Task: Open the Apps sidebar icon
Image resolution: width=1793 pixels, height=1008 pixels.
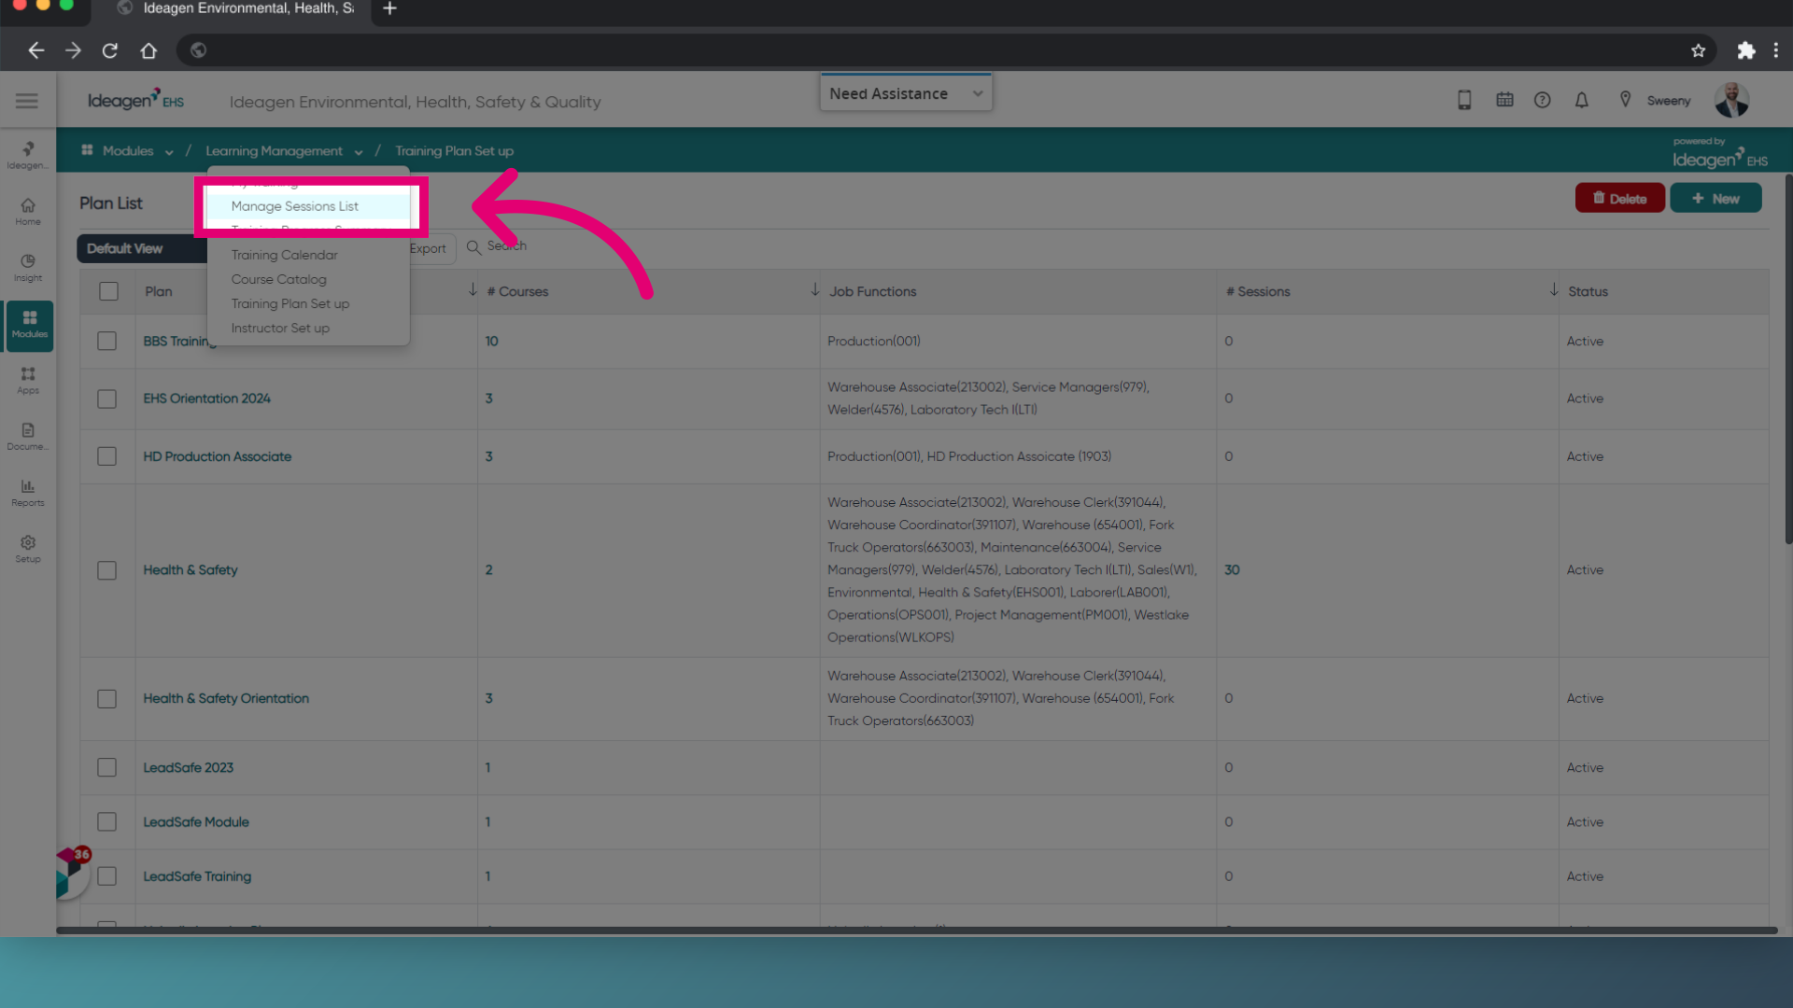Action: coord(28,381)
